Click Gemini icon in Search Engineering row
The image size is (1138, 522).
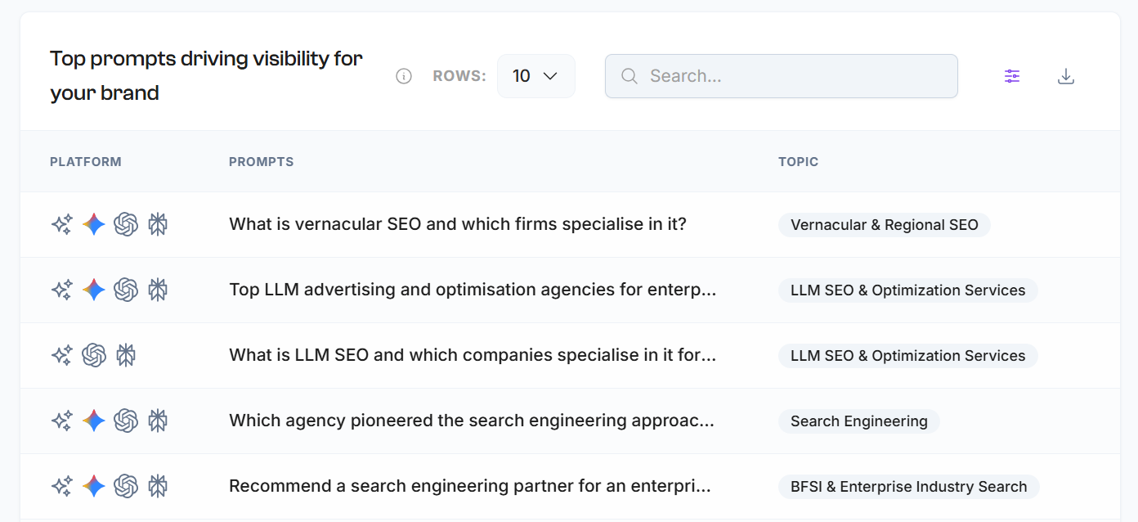[94, 421]
